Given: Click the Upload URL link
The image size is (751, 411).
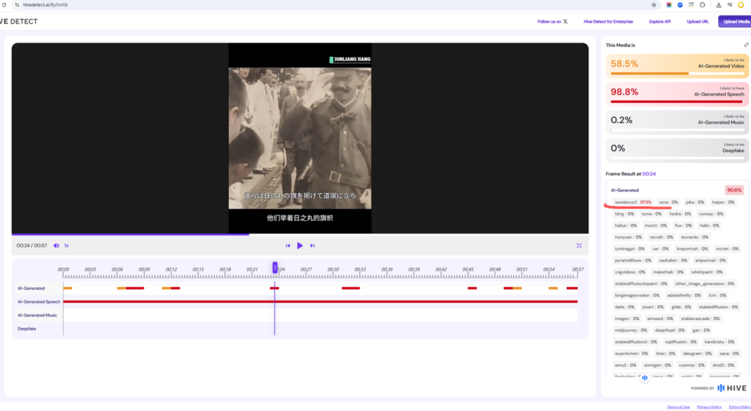Looking at the screenshot, I should [x=697, y=21].
